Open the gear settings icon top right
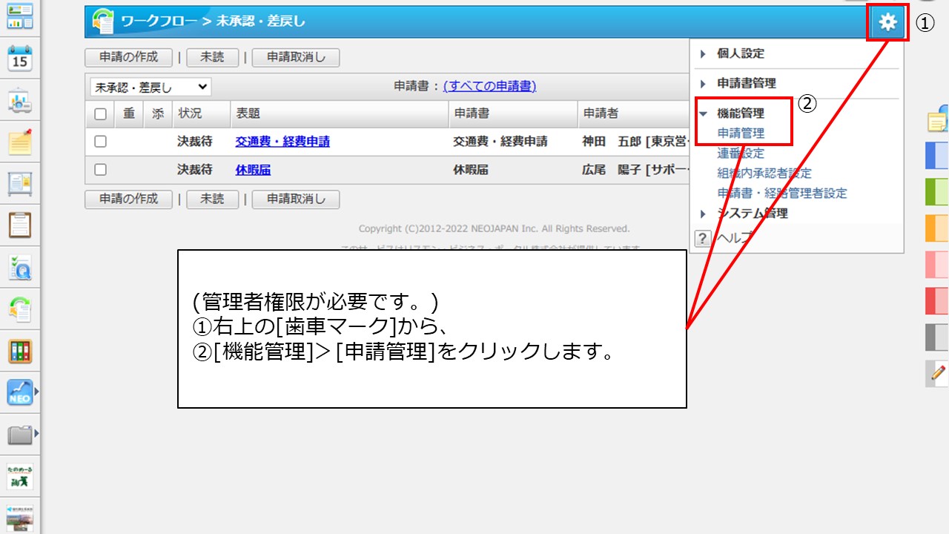The height and width of the screenshot is (534, 949). 887,22
